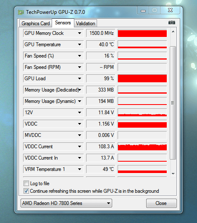Close GPU-Z with the title bar X
This screenshot has height=223, width=197.
(170, 10)
